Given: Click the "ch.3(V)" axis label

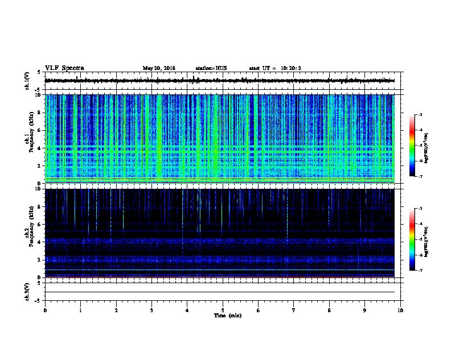Looking at the screenshot, I should click(27, 292).
